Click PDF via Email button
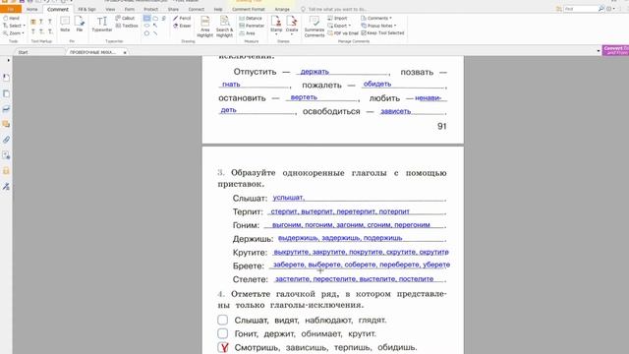The width and height of the screenshot is (629, 354). [x=343, y=33]
